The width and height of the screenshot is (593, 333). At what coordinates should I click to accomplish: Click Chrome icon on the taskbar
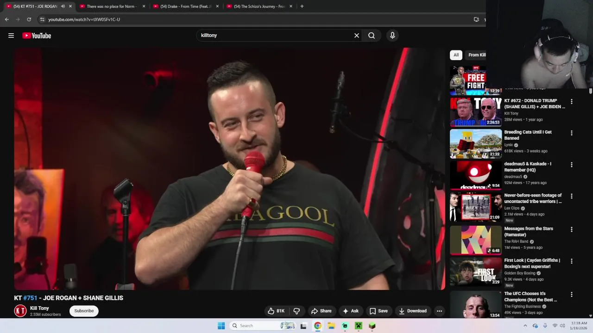[x=317, y=326]
